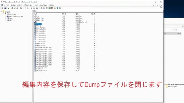Click the search text field beside binoculars
The width and height of the screenshot is (184, 103).
tap(99, 11)
